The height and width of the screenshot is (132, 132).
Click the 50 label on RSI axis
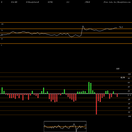(x=2, y=35)
